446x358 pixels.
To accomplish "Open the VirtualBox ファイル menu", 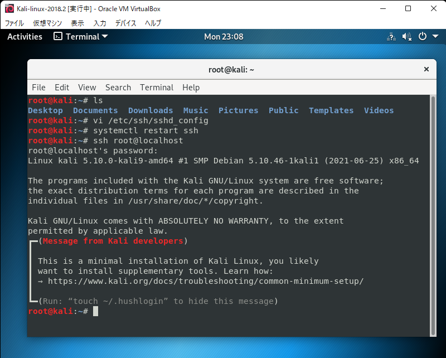I will pos(14,23).
